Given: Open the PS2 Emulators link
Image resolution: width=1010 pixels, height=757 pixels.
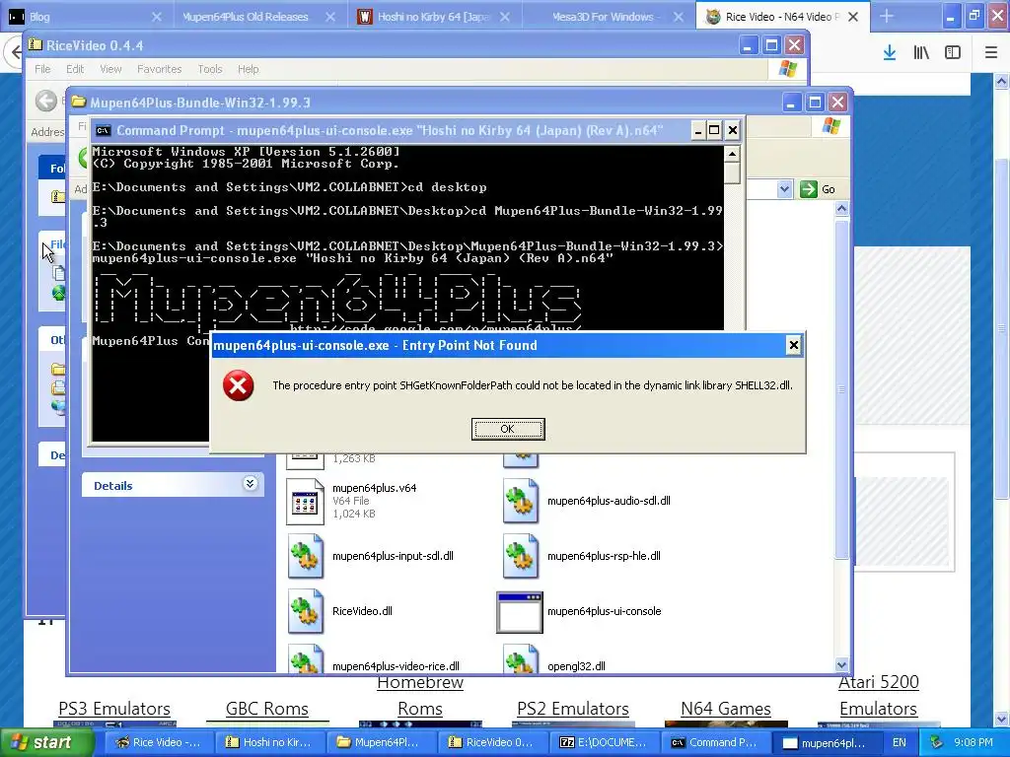Looking at the screenshot, I should 573,709.
